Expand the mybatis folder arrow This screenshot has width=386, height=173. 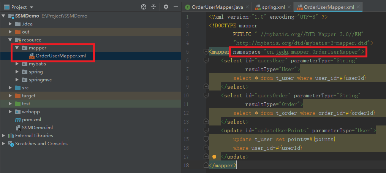pos(17,64)
